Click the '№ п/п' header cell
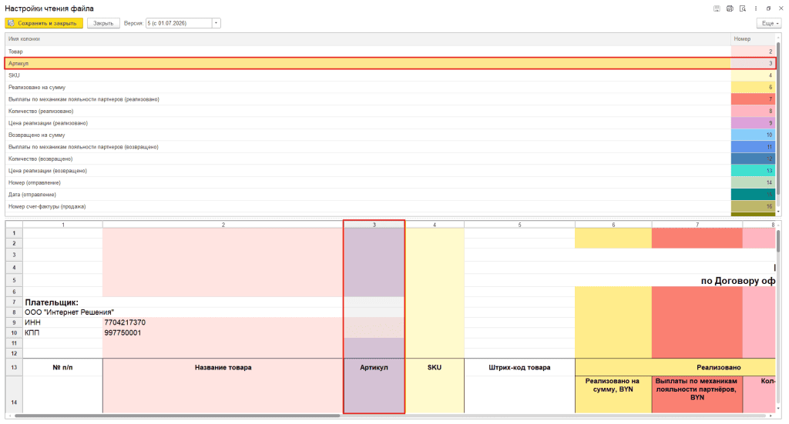789x424 pixels. (63, 367)
